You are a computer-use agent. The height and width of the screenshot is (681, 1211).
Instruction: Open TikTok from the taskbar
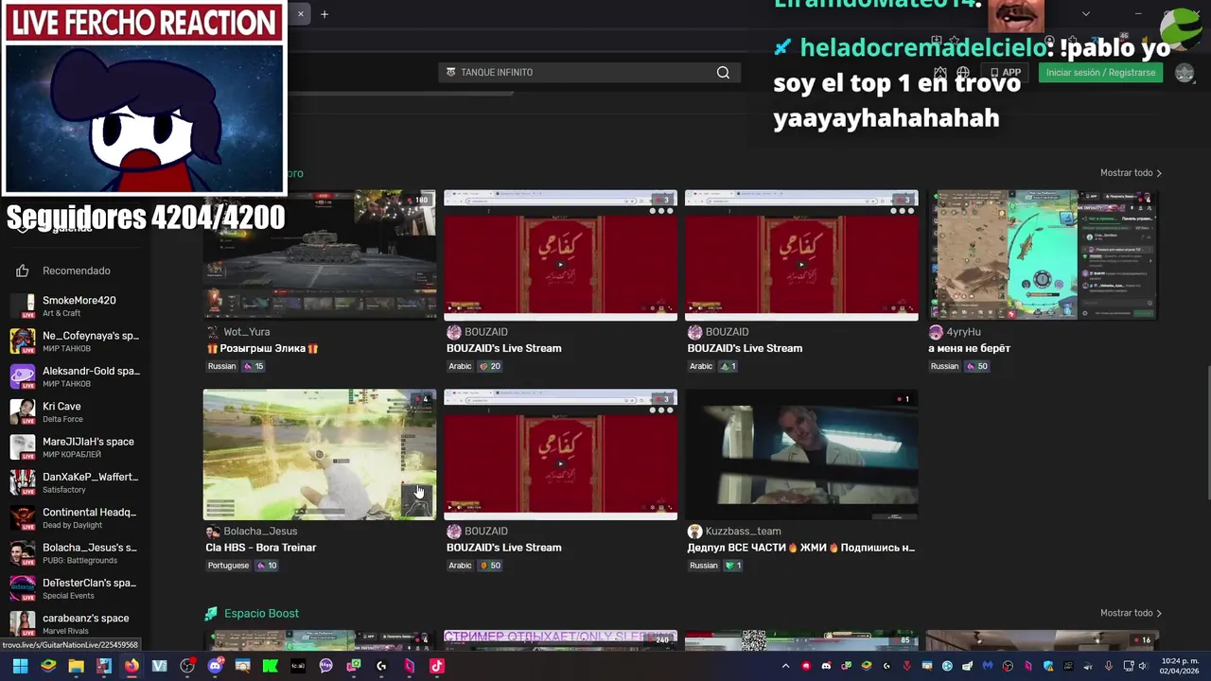coord(437,666)
